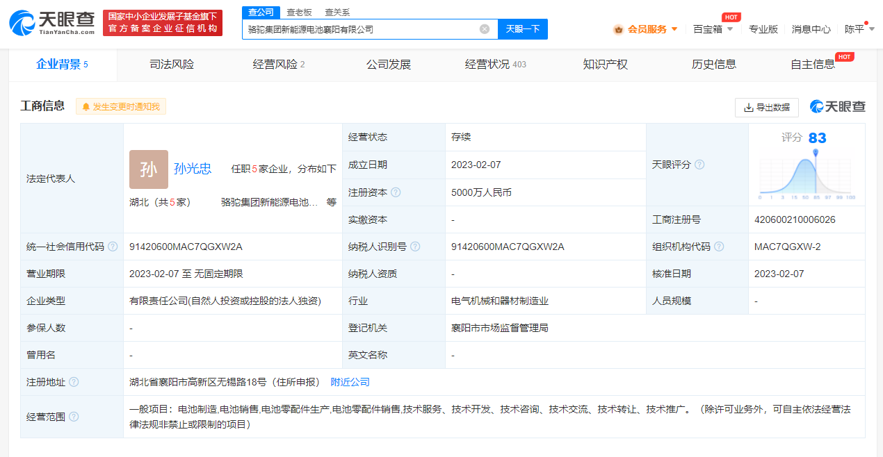
Task: Click help icon next to 注册资本
Action: (x=396, y=192)
